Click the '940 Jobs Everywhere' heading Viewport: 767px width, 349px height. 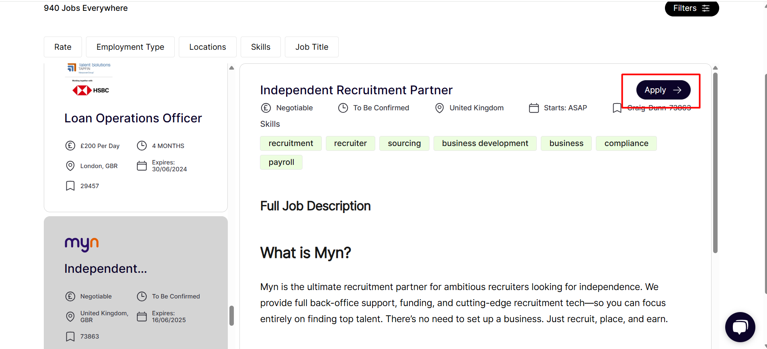click(86, 8)
